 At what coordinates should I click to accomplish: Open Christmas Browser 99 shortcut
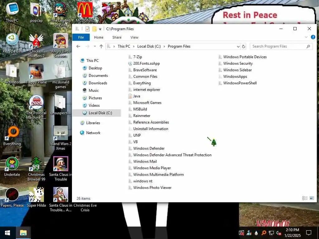(x=36, y=169)
